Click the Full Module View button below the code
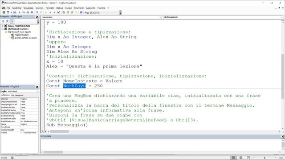Viewport: 285px width, 160px height. 45,131
